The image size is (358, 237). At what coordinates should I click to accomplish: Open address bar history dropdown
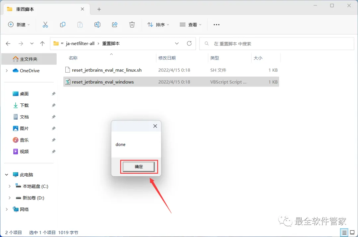[x=177, y=43]
